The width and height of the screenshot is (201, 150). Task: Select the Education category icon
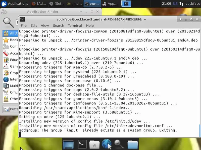coord(6,60)
